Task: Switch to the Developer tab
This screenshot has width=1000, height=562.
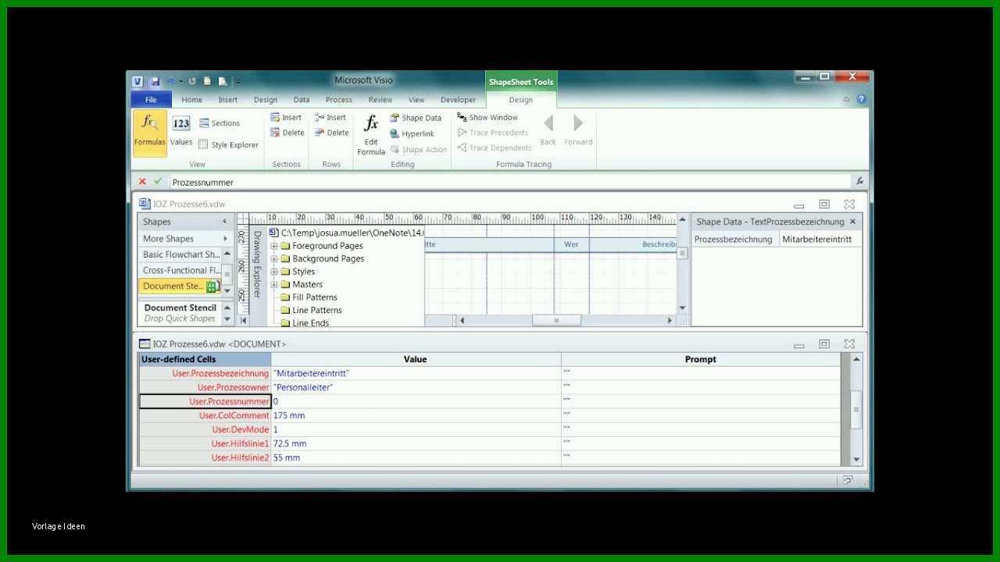Action: tap(458, 100)
